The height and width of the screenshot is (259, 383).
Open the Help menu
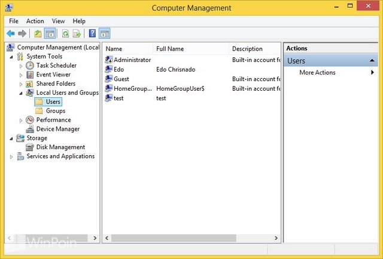tap(79, 21)
